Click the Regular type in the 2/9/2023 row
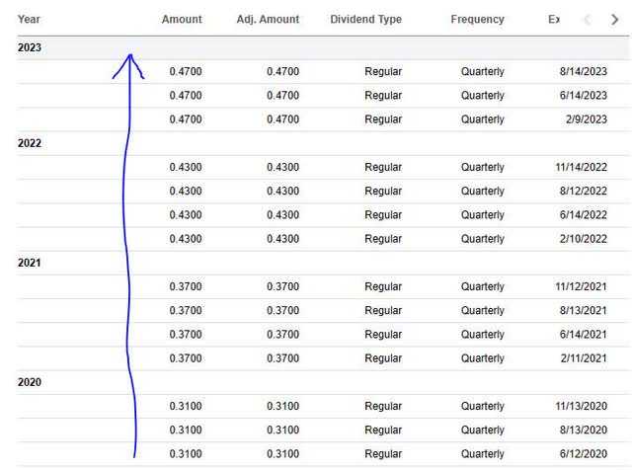Viewport: 632px width, 470px height. coord(383,119)
